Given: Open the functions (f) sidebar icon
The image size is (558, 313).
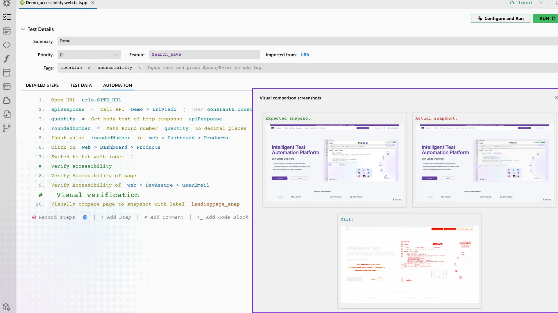Looking at the screenshot, I should [x=7, y=59].
